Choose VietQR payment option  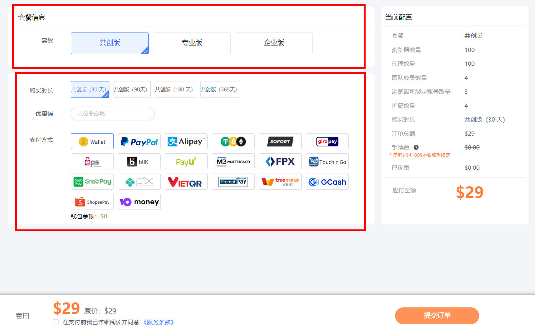tap(186, 182)
